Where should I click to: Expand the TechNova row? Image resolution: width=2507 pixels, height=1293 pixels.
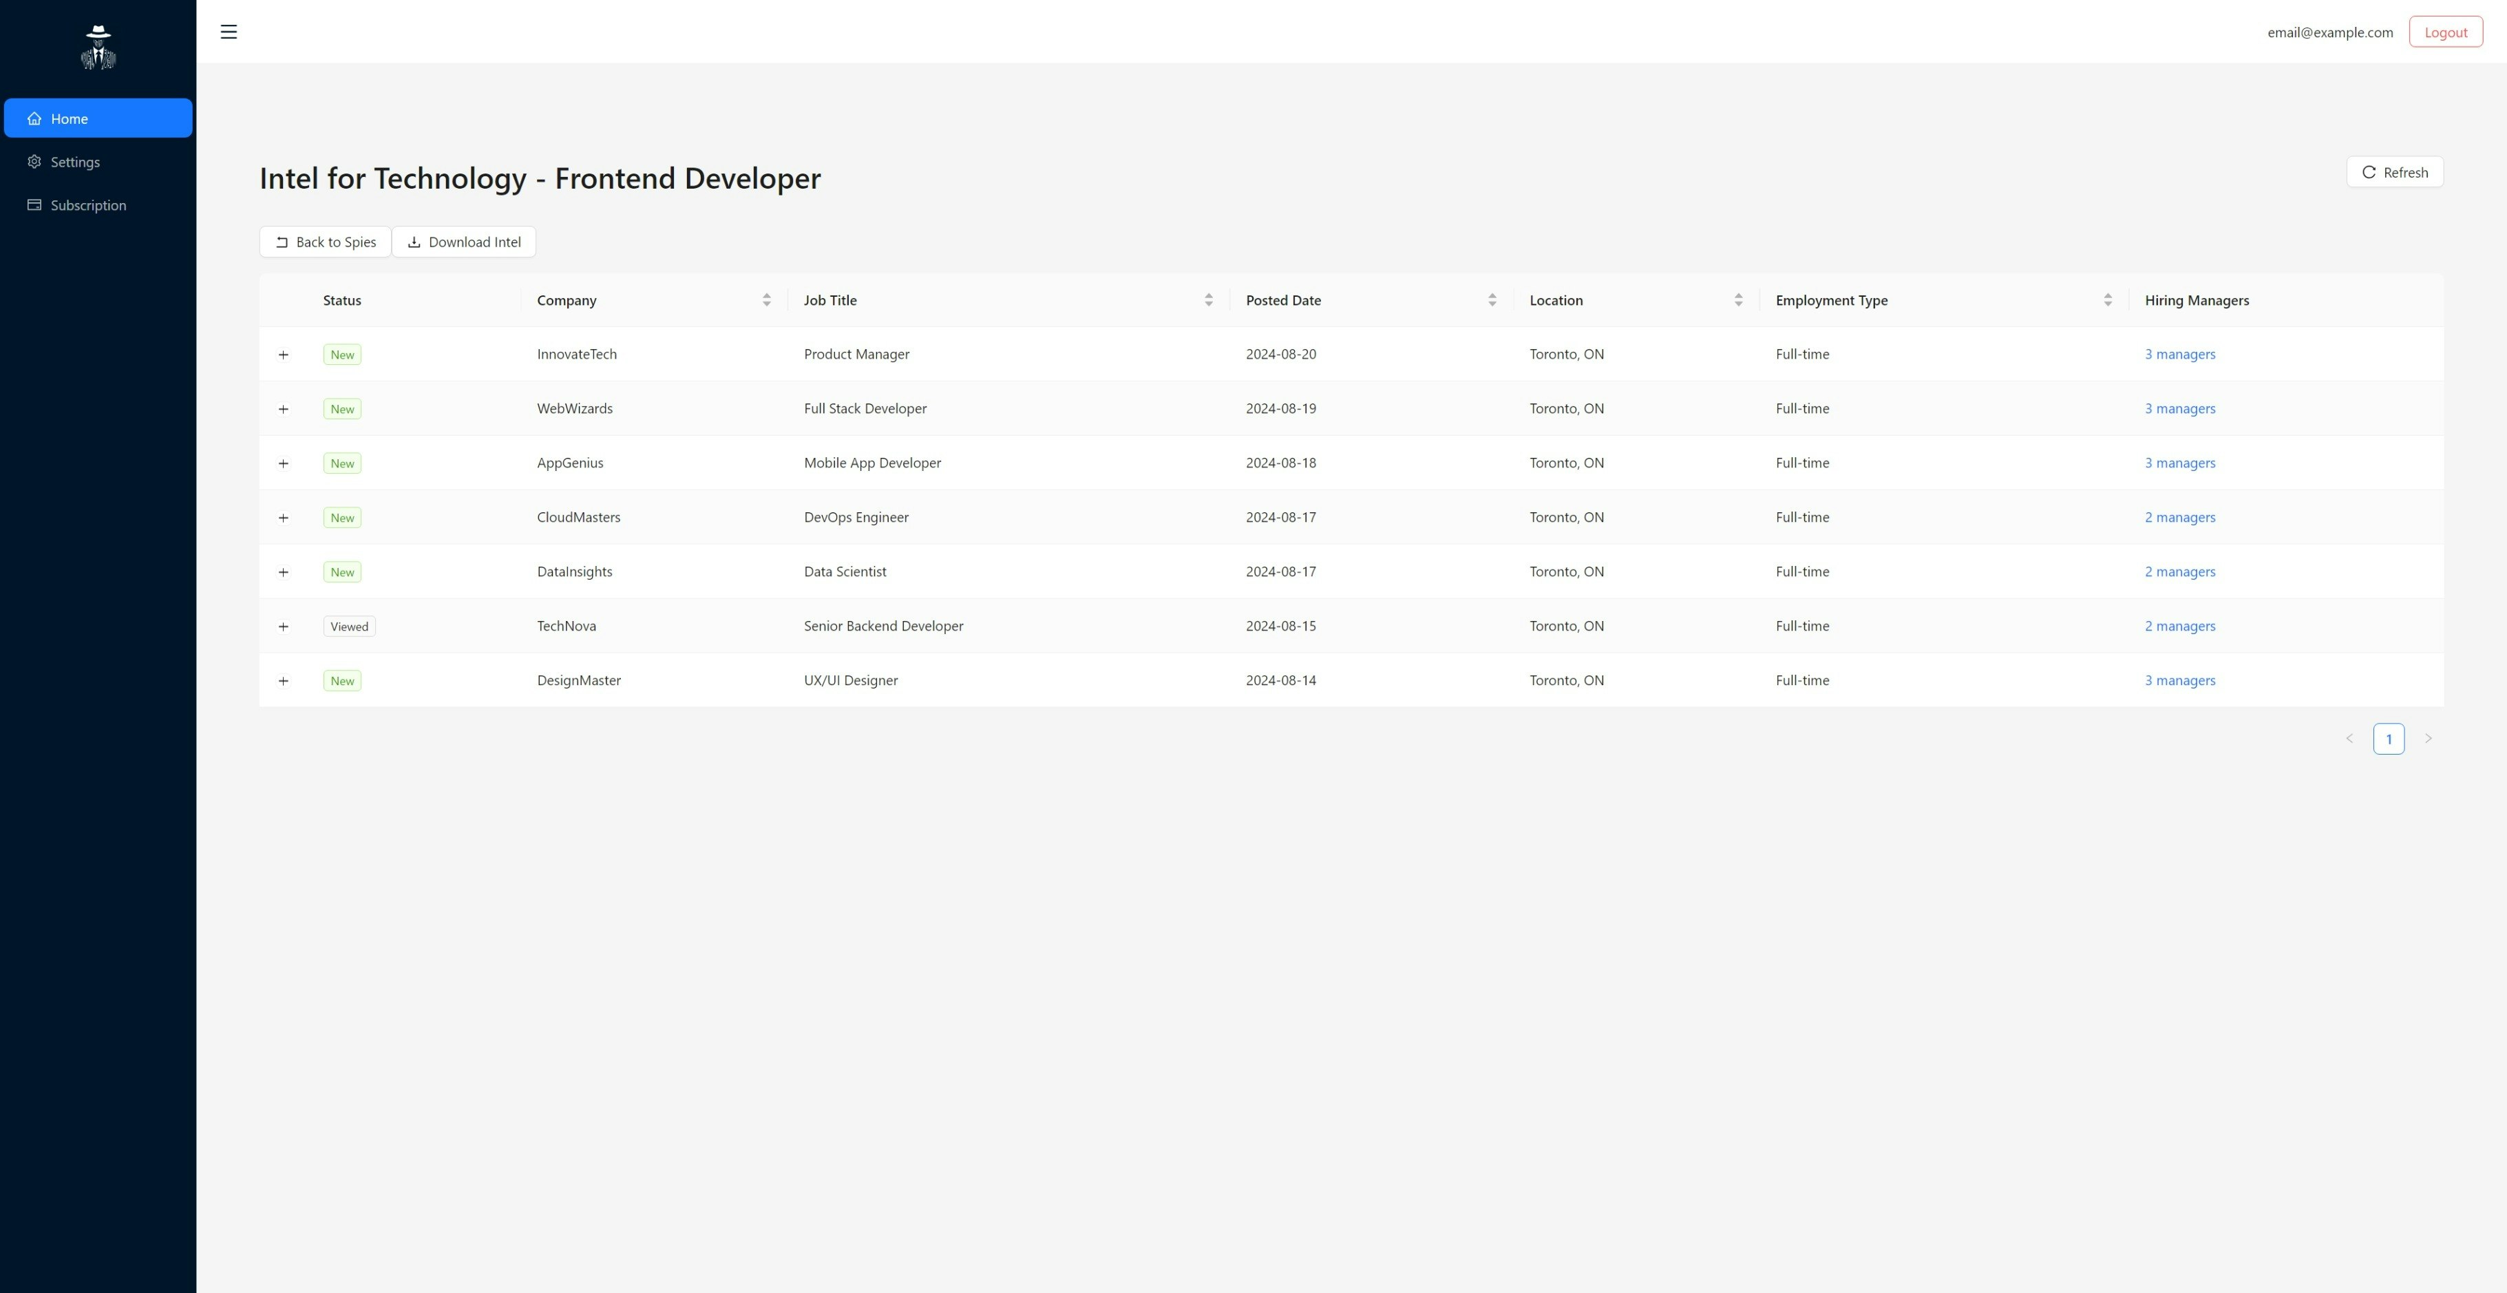[283, 627]
